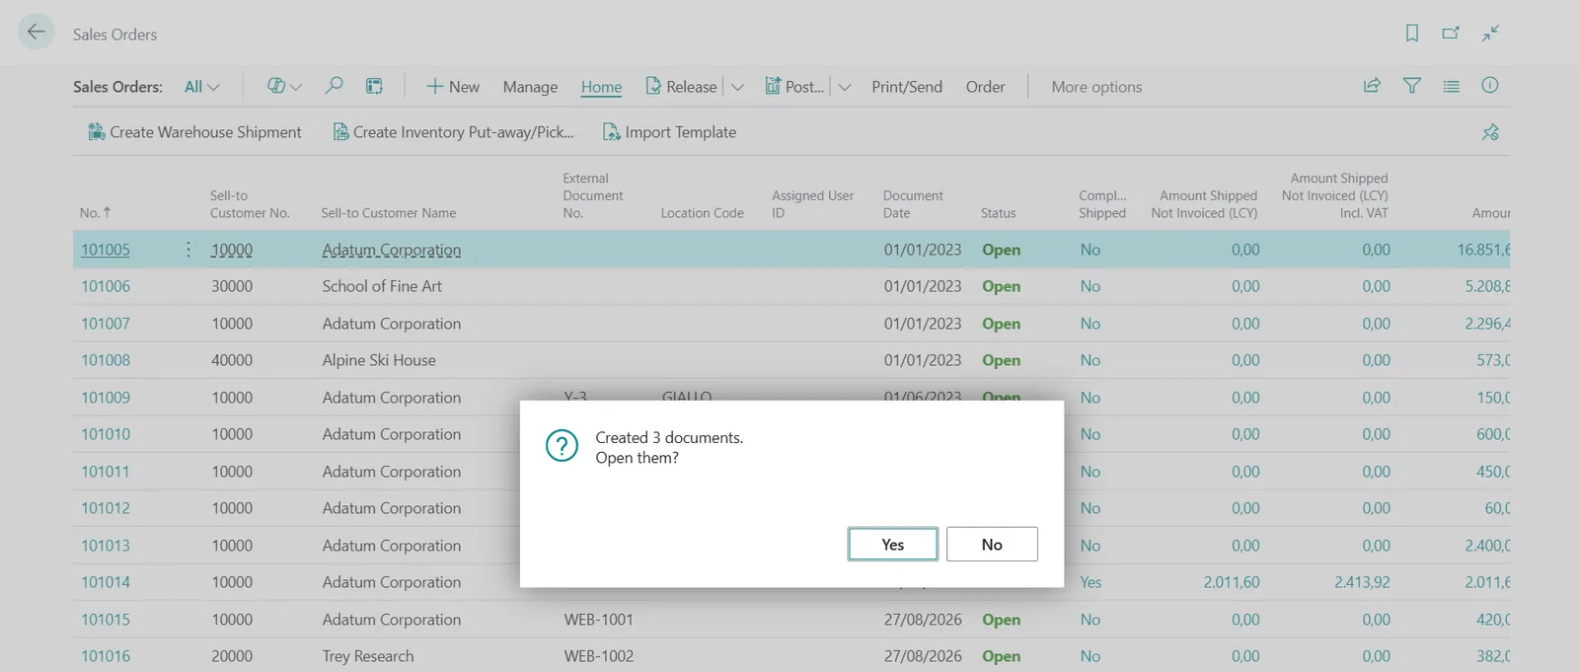Click external document WEB-1002
The image size is (1579, 672).
click(x=599, y=656)
